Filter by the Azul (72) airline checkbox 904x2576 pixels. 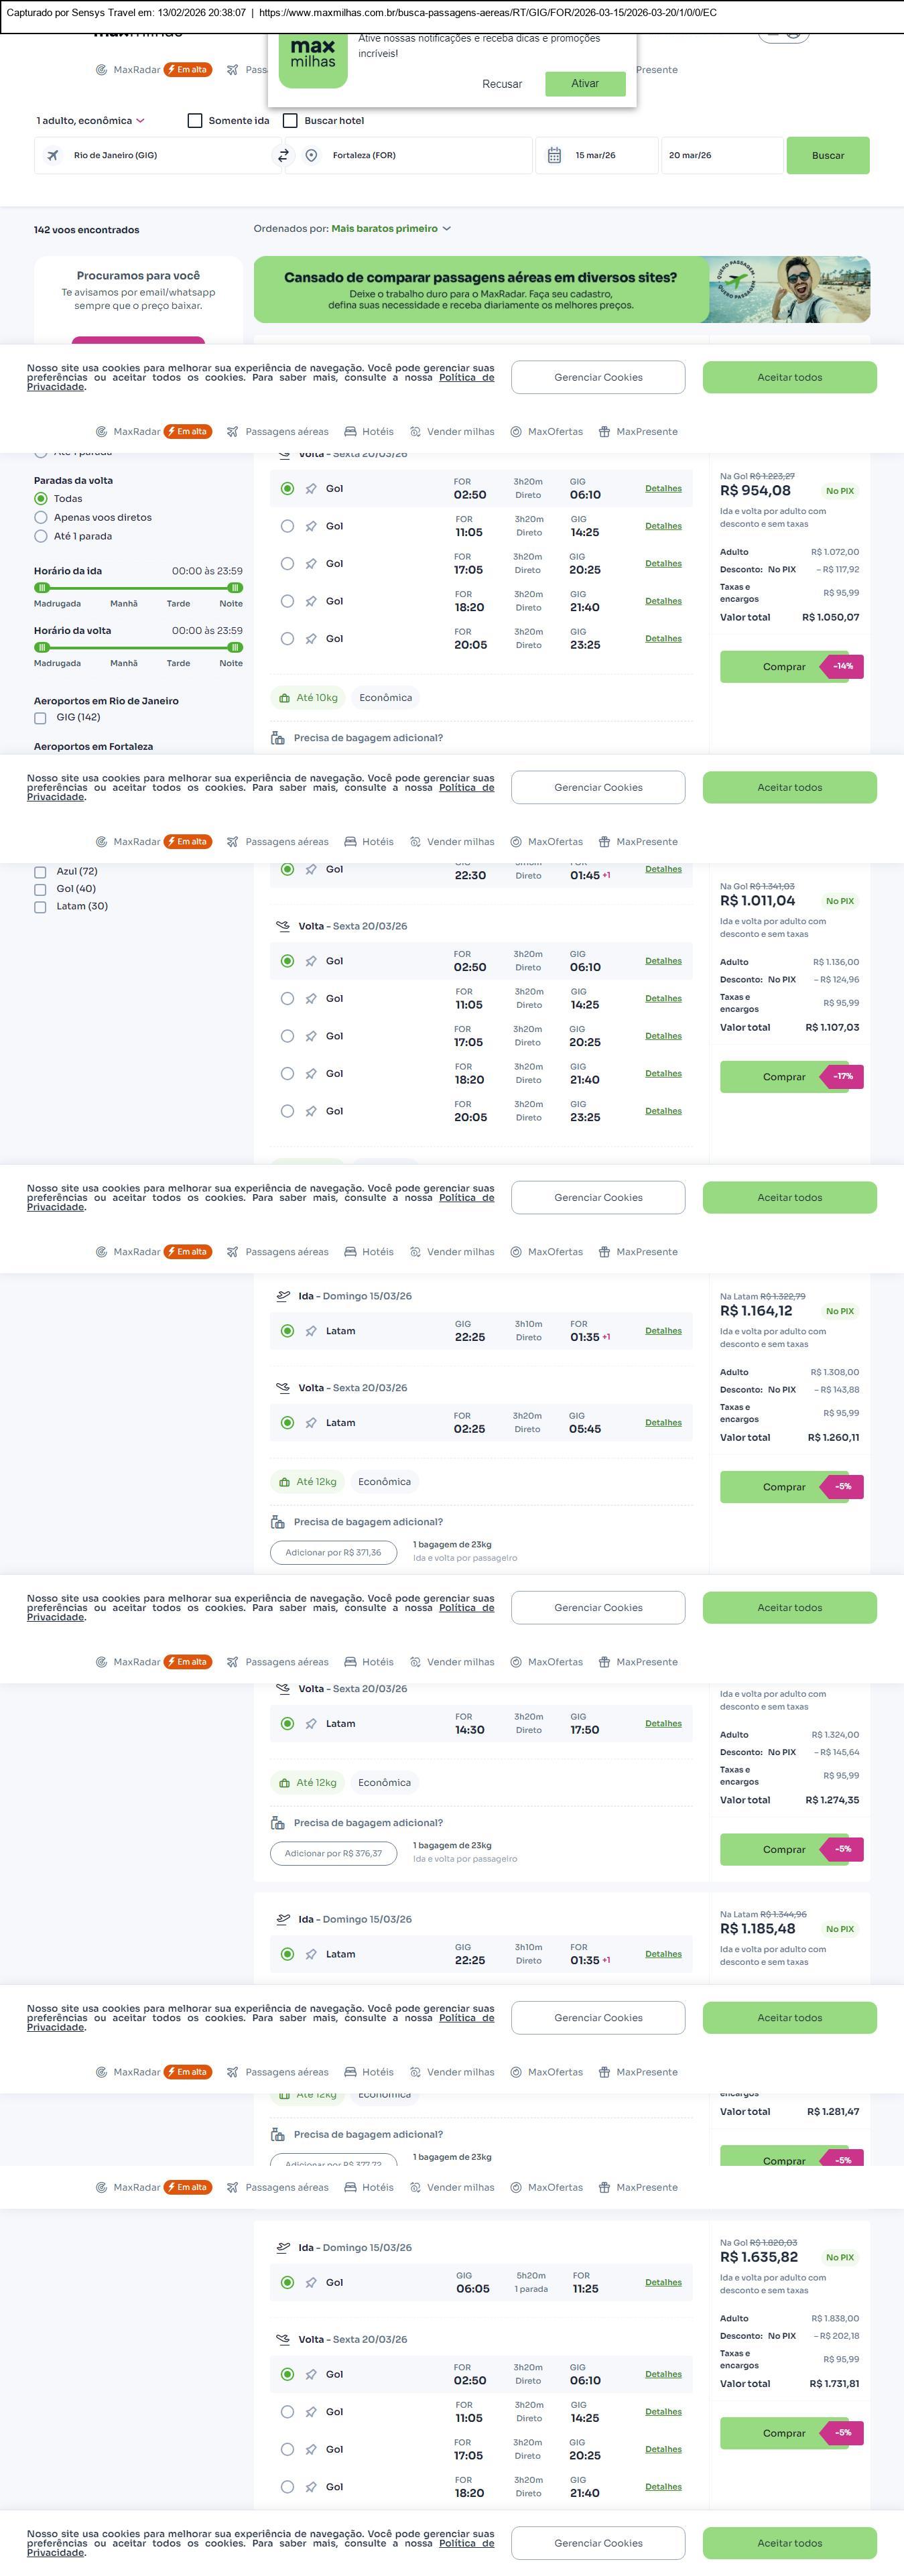click(x=41, y=872)
